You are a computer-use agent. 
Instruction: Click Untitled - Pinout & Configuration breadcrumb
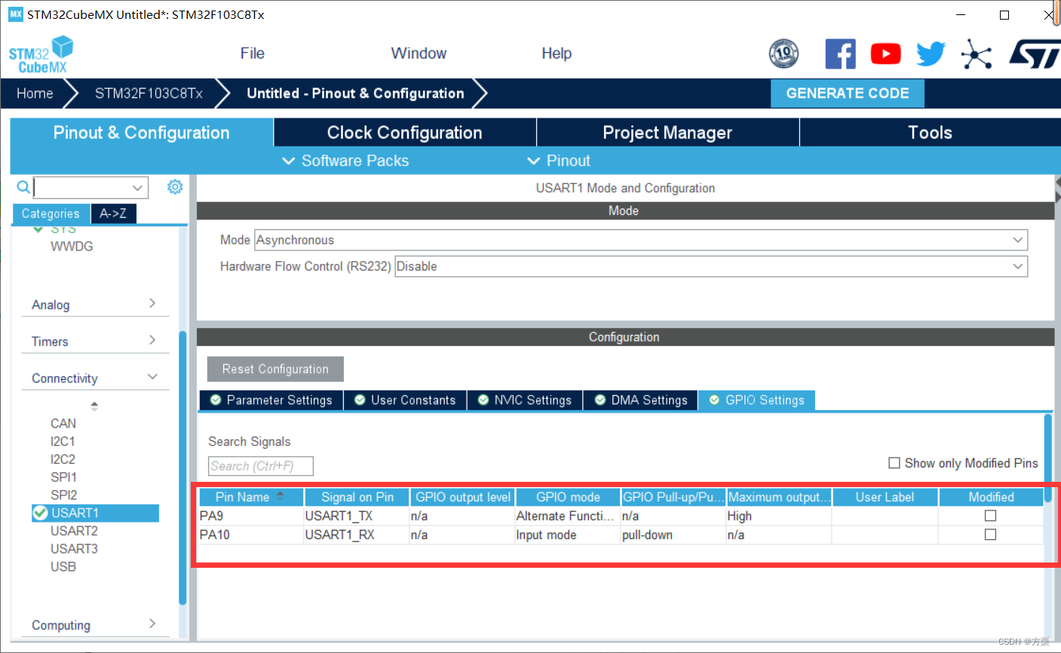pos(355,94)
